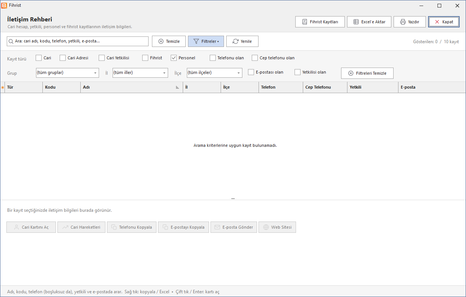Click the Fihrist app icon in title bar
The image size is (466, 297).
click(x=4, y=5)
